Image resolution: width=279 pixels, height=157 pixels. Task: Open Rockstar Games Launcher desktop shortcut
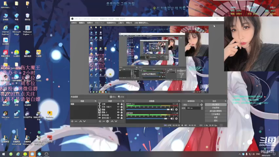click(x=50, y=116)
